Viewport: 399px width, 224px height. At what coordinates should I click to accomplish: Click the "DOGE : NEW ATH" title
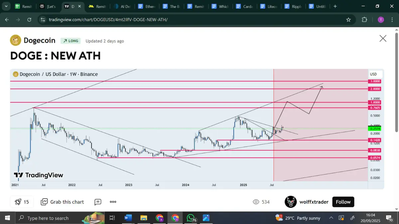56,56
